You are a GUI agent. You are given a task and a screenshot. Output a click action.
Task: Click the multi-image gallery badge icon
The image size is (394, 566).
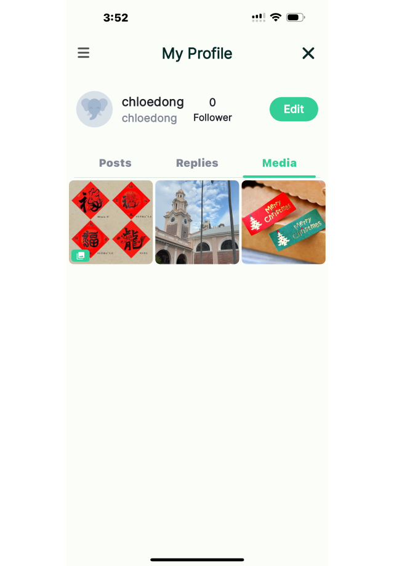[x=80, y=255]
